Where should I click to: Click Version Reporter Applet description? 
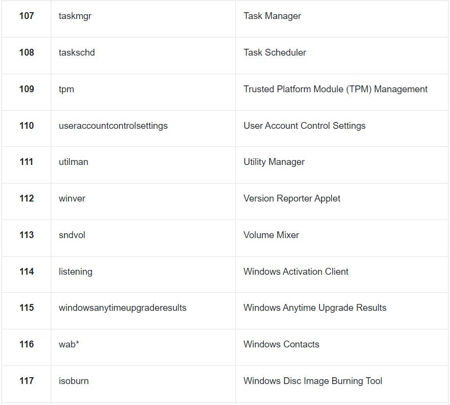coord(292,198)
